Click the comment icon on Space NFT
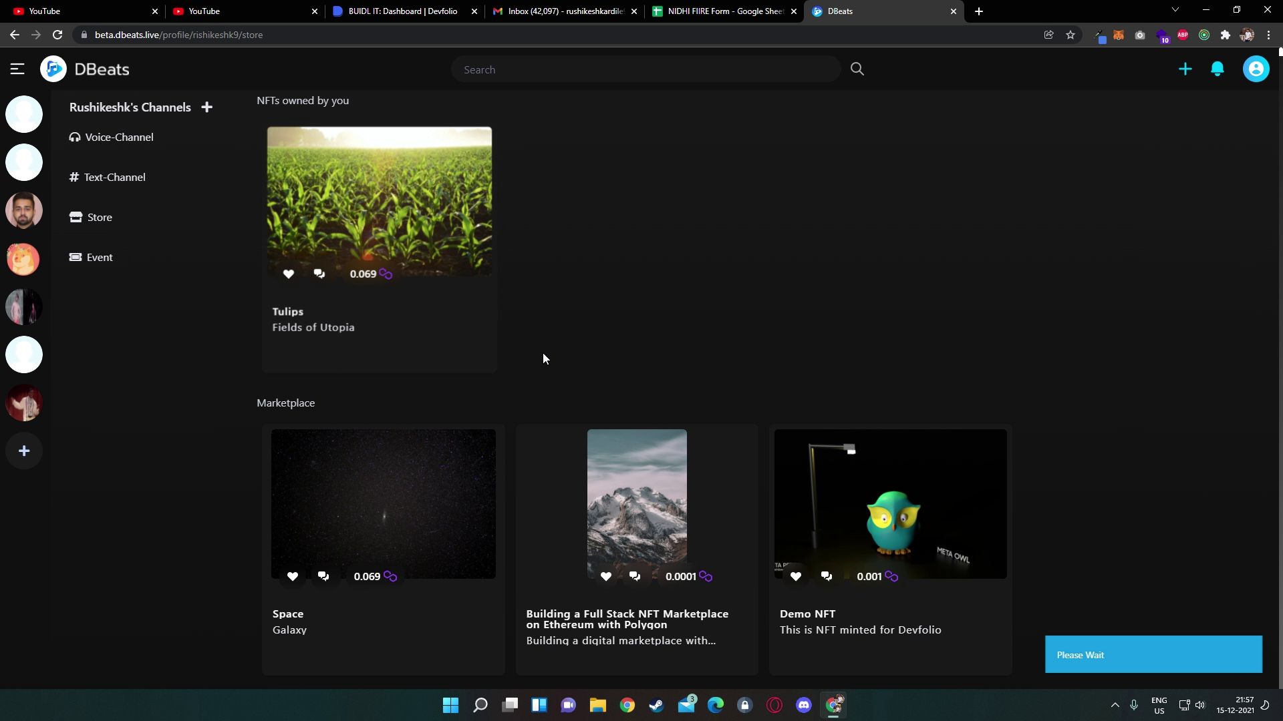 [323, 575]
